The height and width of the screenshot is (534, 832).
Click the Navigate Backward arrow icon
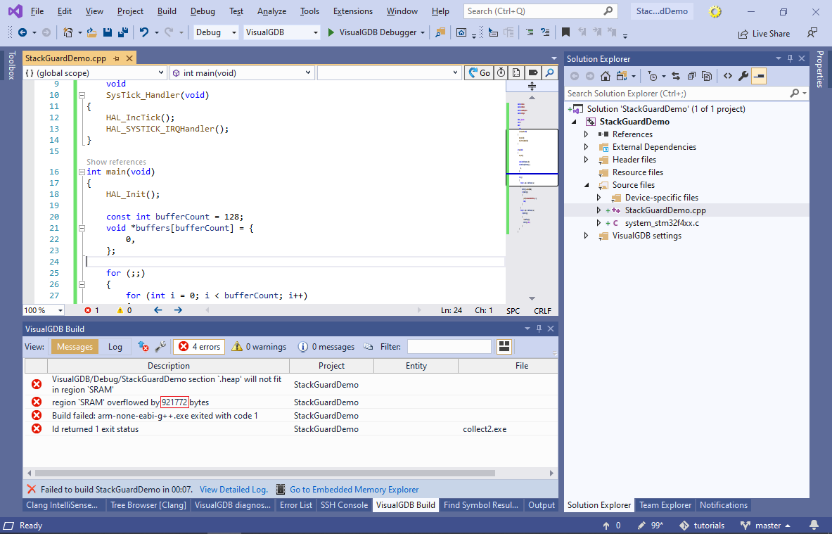(x=23, y=32)
